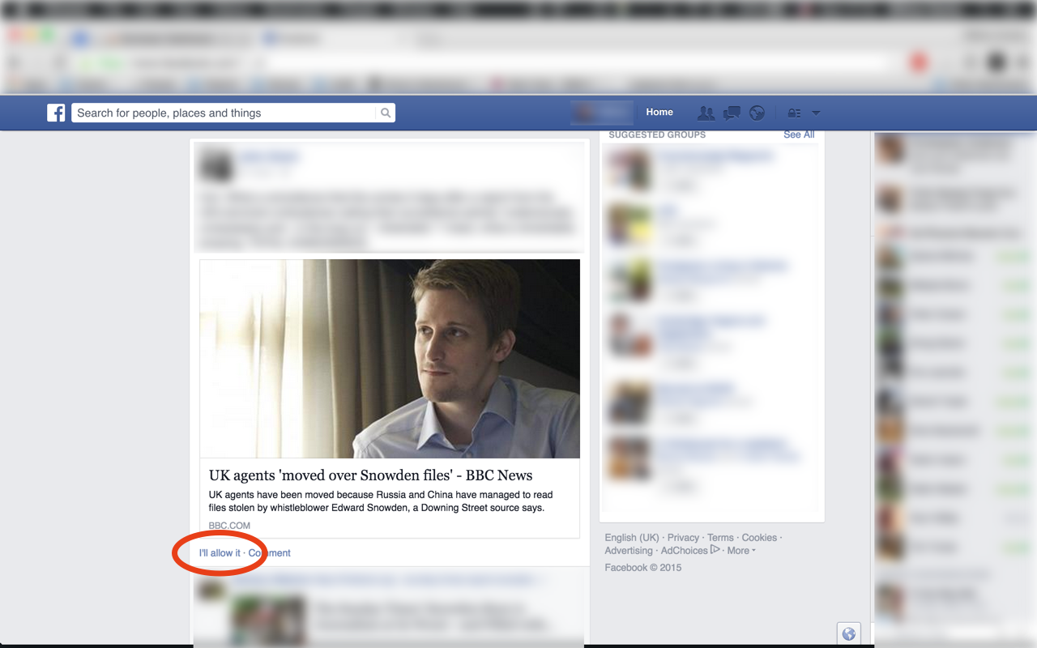Open the Terms footer link

pyautogui.click(x=720, y=538)
